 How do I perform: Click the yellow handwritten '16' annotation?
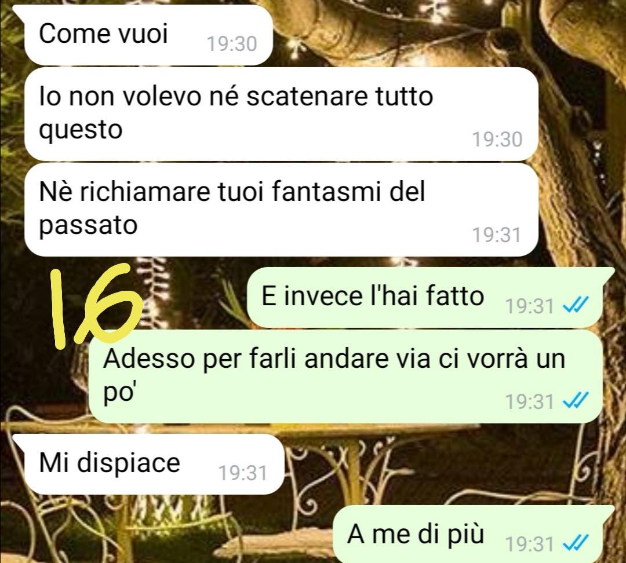coord(97,306)
